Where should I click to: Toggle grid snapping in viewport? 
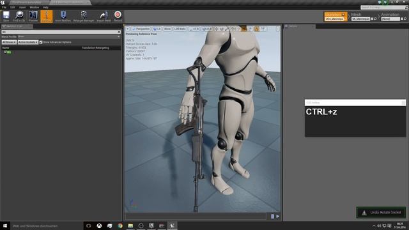[x=244, y=29]
